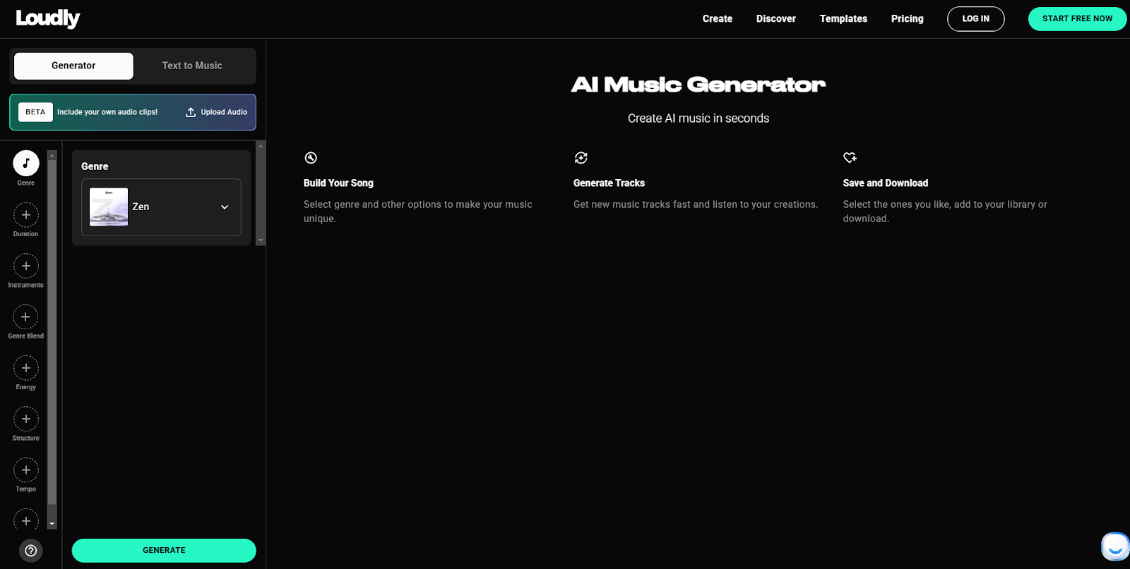Open the Discover menu
The height and width of the screenshot is (569, 1130).
point(776,19)
